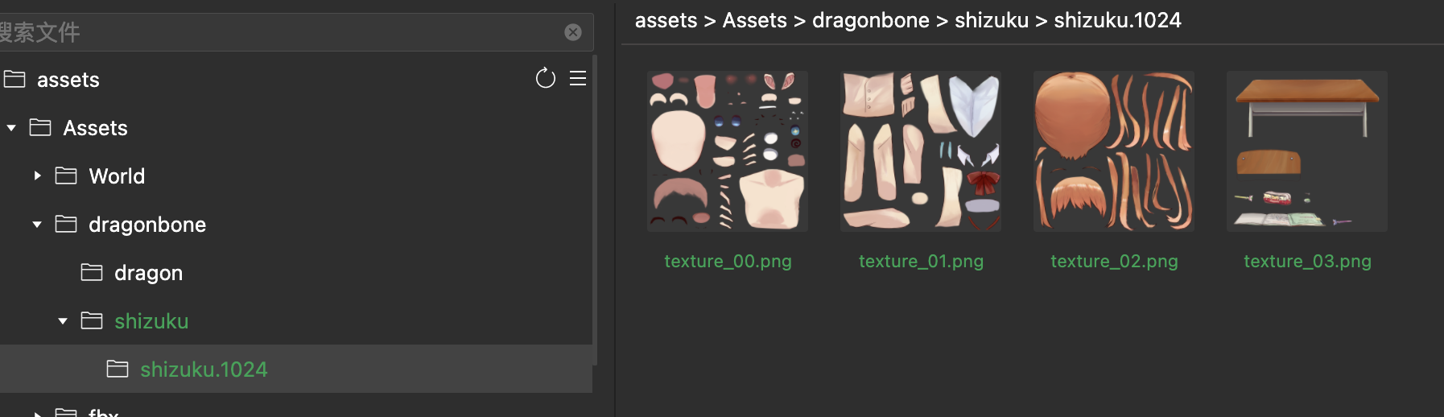Clear the file search field
1444x417 pixels.
coord(573,32)
